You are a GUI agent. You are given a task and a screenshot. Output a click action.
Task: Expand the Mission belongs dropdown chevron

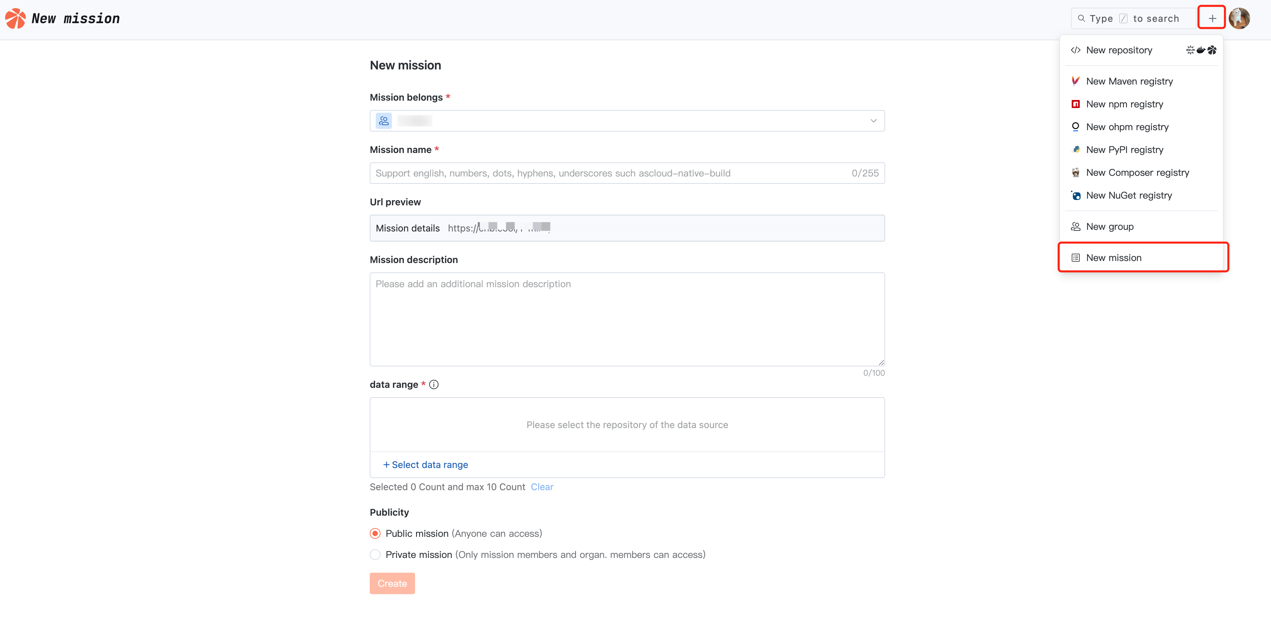point(873,121)
